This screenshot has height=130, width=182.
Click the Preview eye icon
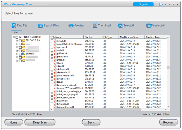[x=71, y=25]
